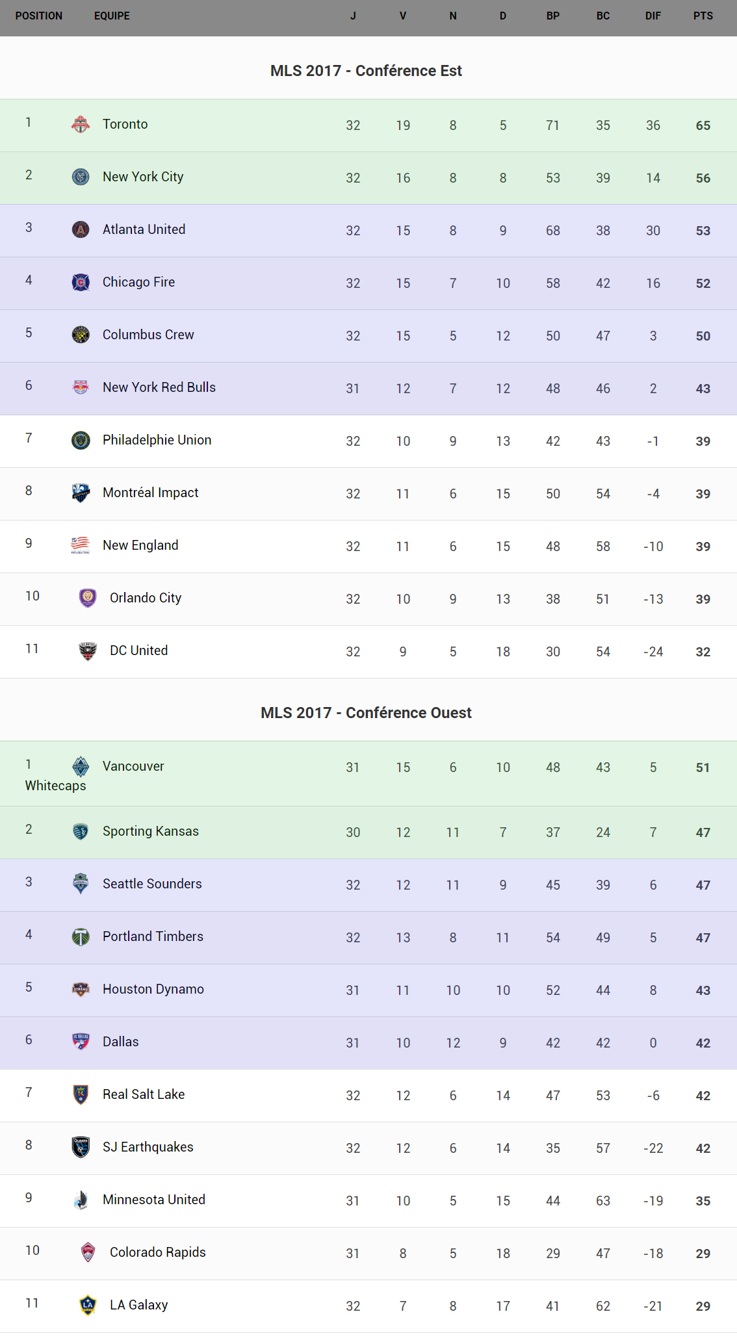Click the EQUIPE column header
The image size is (737, 1340).
point(112,16)
